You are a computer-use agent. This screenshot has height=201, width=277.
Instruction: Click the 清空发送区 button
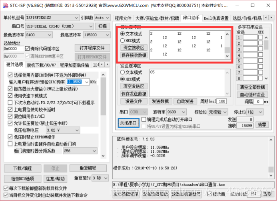click(134, 87)
